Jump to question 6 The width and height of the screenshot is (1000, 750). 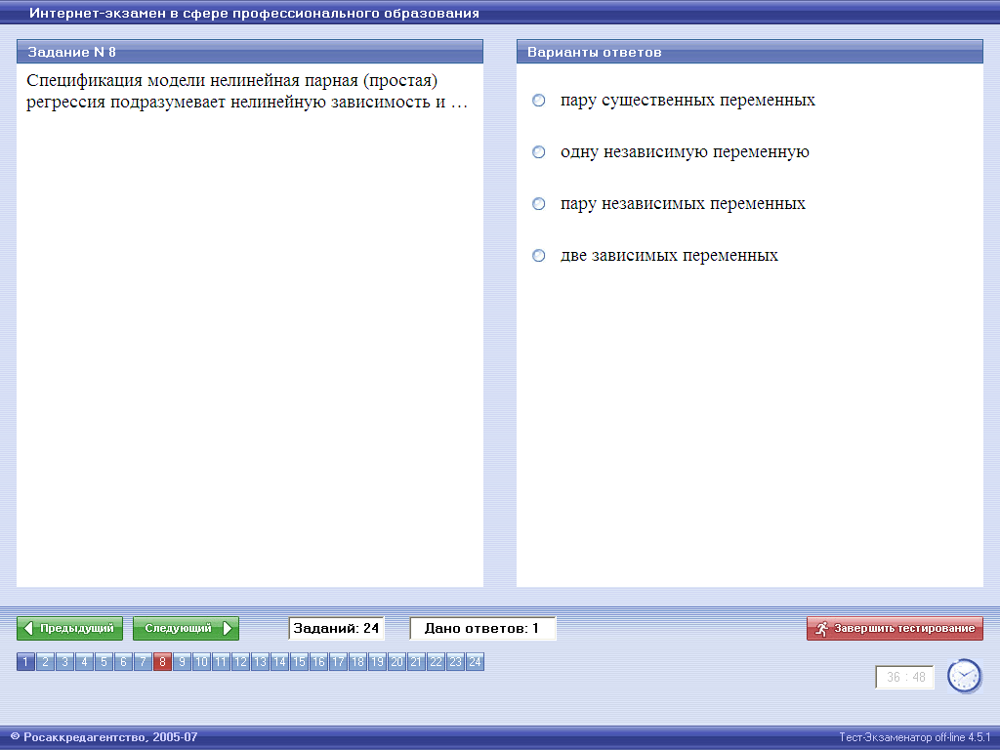point(123,662)
